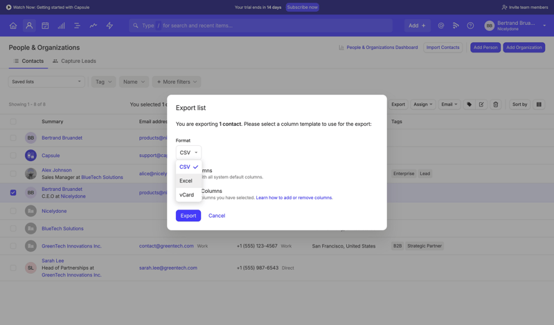Image resolution: width=554 pixels, height=325 pixels.
Task: Select Excel option in format list
Action: (x=188, y=180)
